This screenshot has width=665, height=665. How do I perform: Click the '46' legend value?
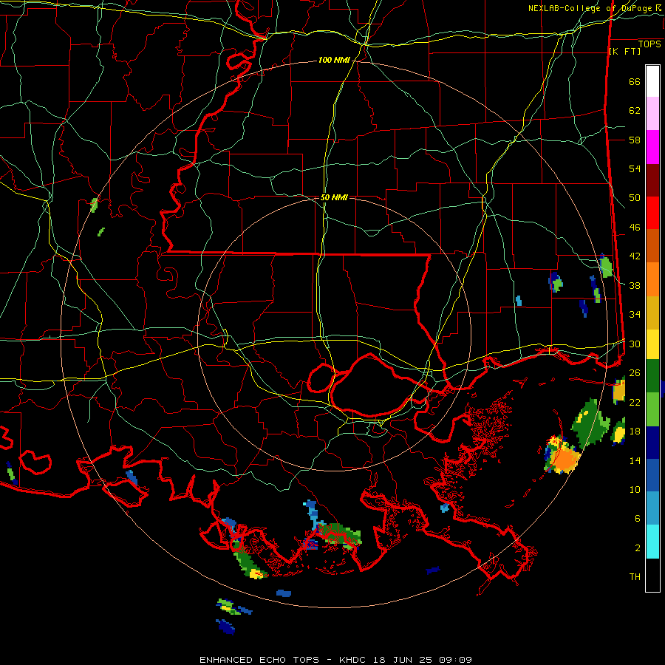click(635, 227)
